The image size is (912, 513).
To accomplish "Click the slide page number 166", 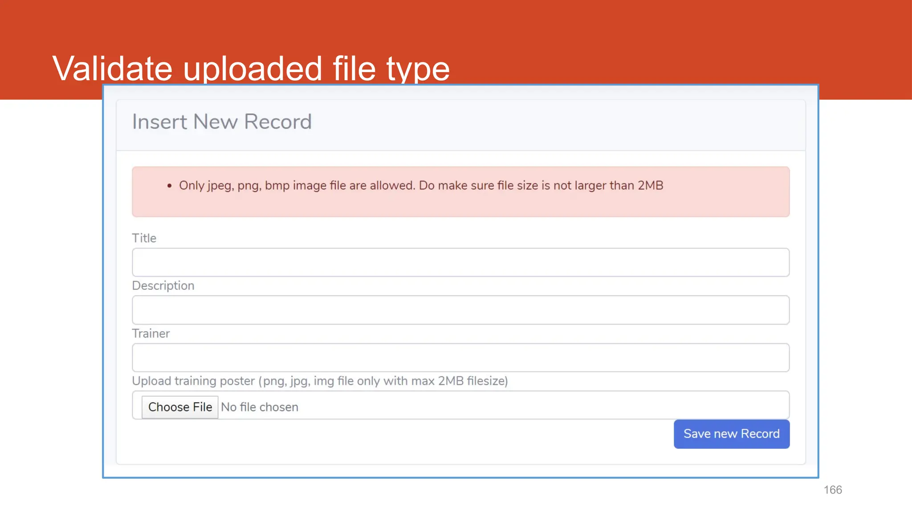I will pyautogui.click(x=833, y=490).
